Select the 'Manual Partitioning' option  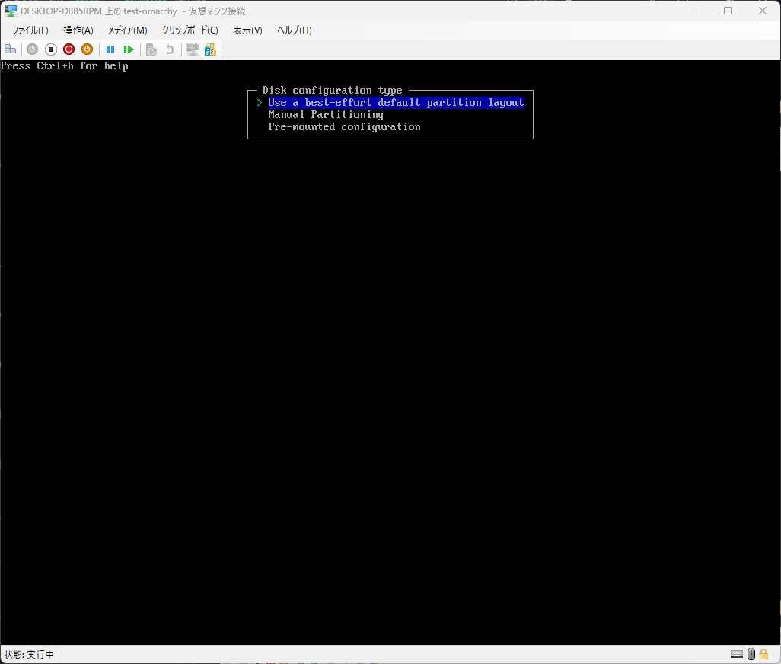(326, 114)
